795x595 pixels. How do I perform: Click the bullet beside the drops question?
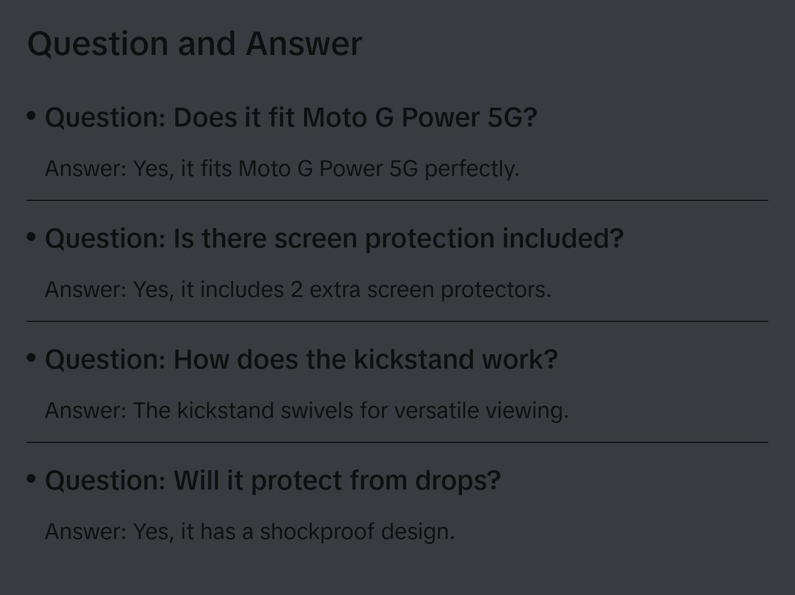(x=32, y=479)
